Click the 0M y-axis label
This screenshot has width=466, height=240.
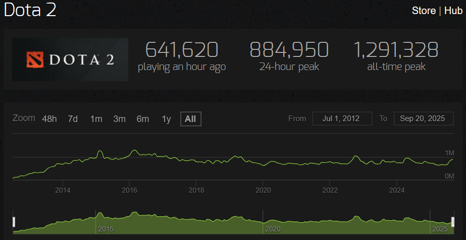pos(450,176)
